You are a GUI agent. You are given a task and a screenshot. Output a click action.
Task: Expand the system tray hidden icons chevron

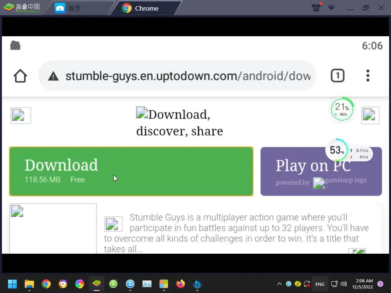pyautogui.click(x=280, y=284)
